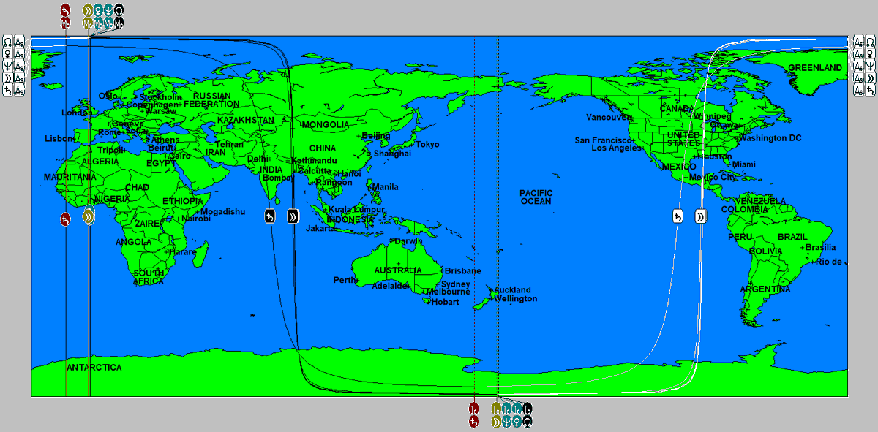Select the Neptune As label on the left edge
The height and width of the screenshot is (432, 878).
14,66
